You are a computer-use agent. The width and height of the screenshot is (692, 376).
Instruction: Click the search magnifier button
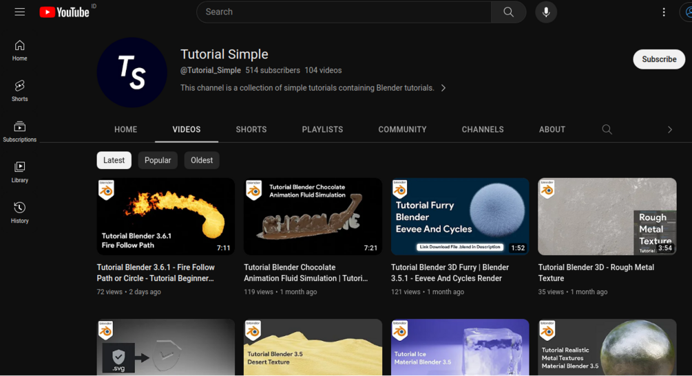tap(508, 12)
